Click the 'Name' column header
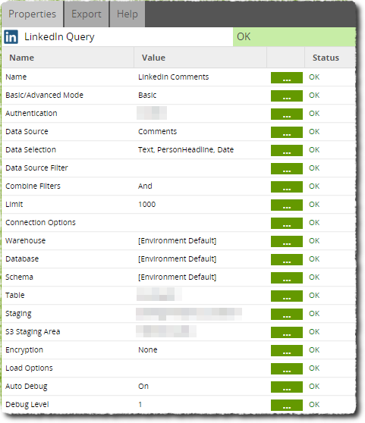Screen dimensions: 365x423 [x=21, y=58]
